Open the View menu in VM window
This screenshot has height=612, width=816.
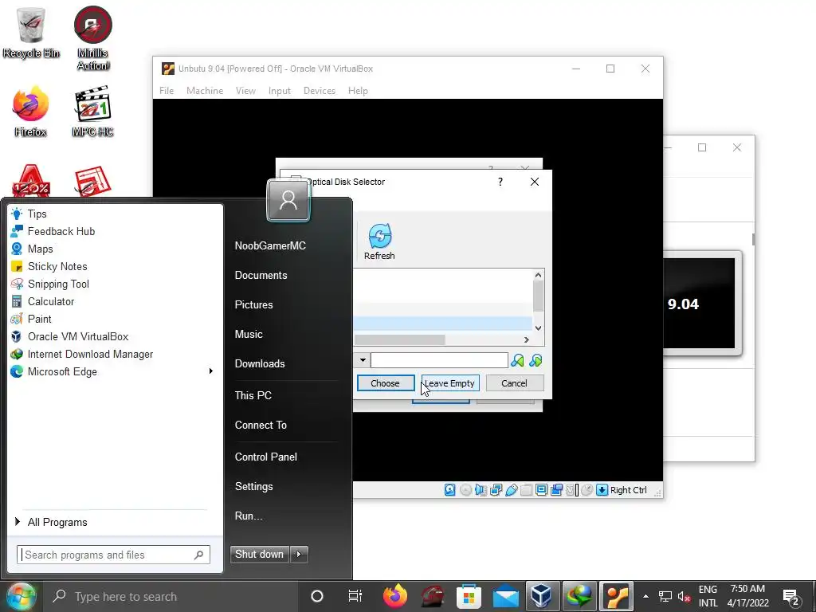coord(245,91)
